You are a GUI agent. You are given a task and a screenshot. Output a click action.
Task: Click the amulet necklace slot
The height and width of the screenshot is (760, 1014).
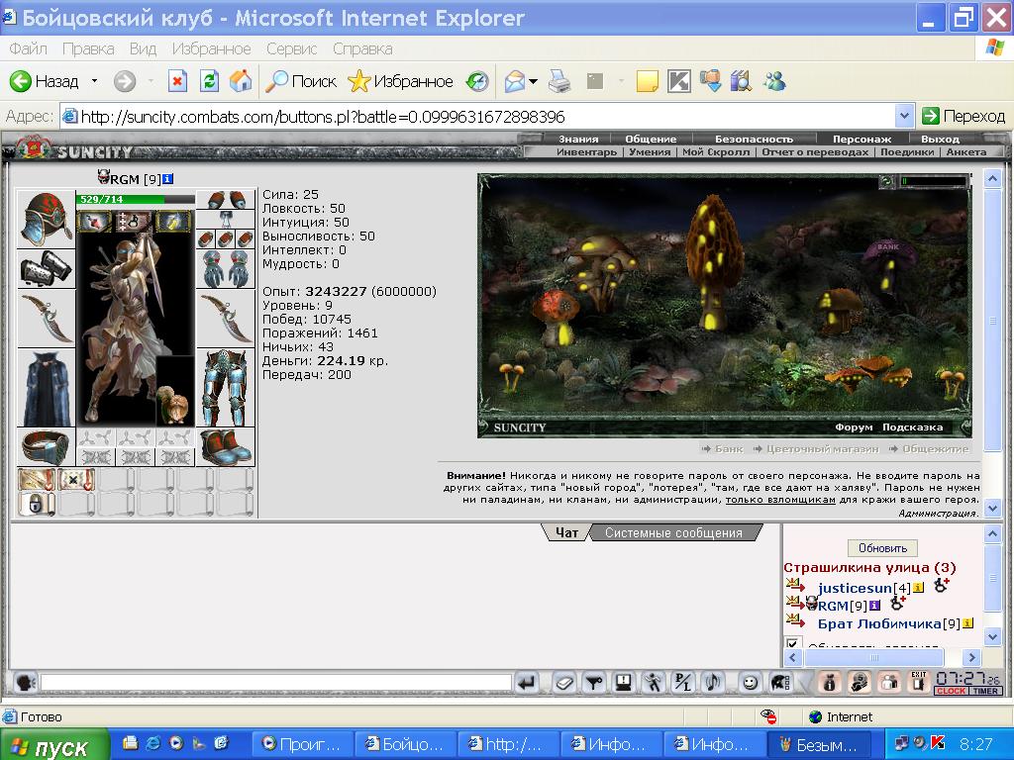point(226,219)
